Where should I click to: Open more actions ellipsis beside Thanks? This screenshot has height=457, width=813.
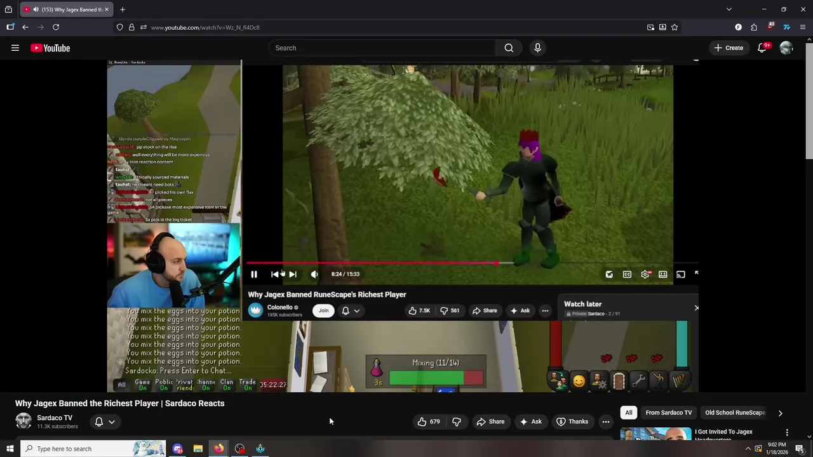tap(606, 421)
